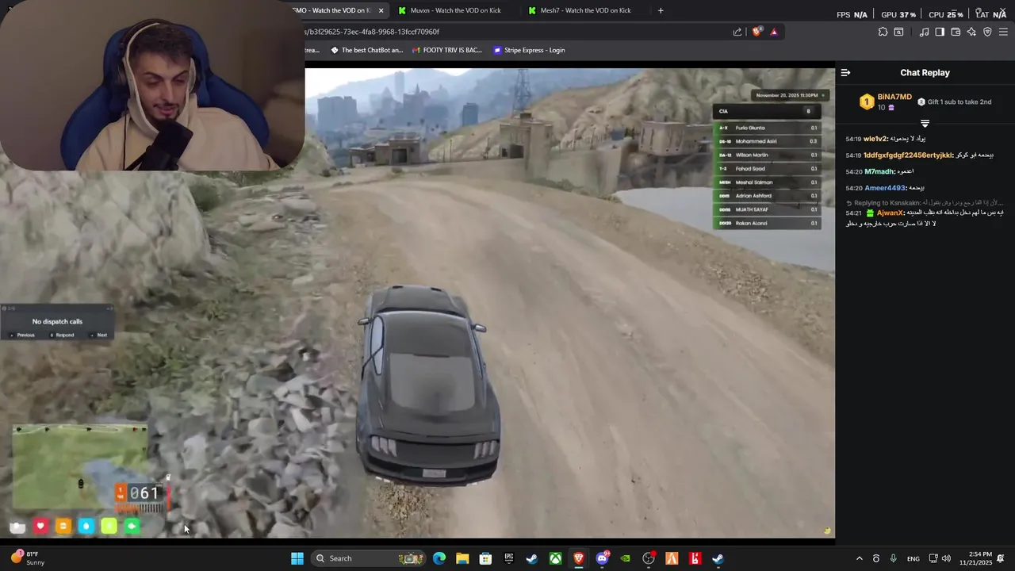The width and height of the screenshot is (1015, 571).
Task: Close the active Kick VOD tab
Action: pos(381,10)
